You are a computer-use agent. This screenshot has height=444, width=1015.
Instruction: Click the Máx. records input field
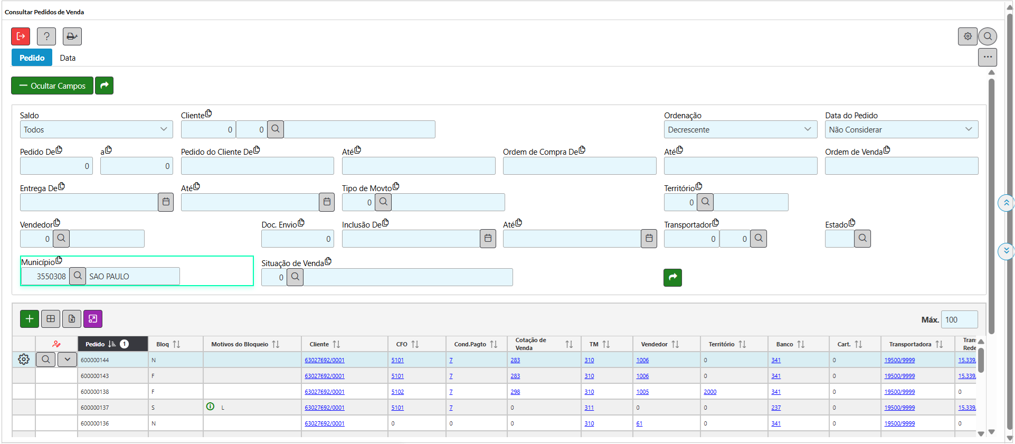click(x=959, y=320)
